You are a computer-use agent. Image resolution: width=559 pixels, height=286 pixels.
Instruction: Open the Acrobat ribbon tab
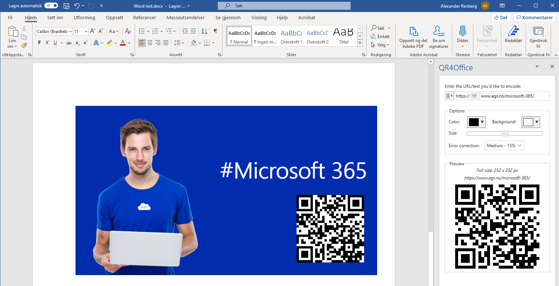click(x=306, y=17)
